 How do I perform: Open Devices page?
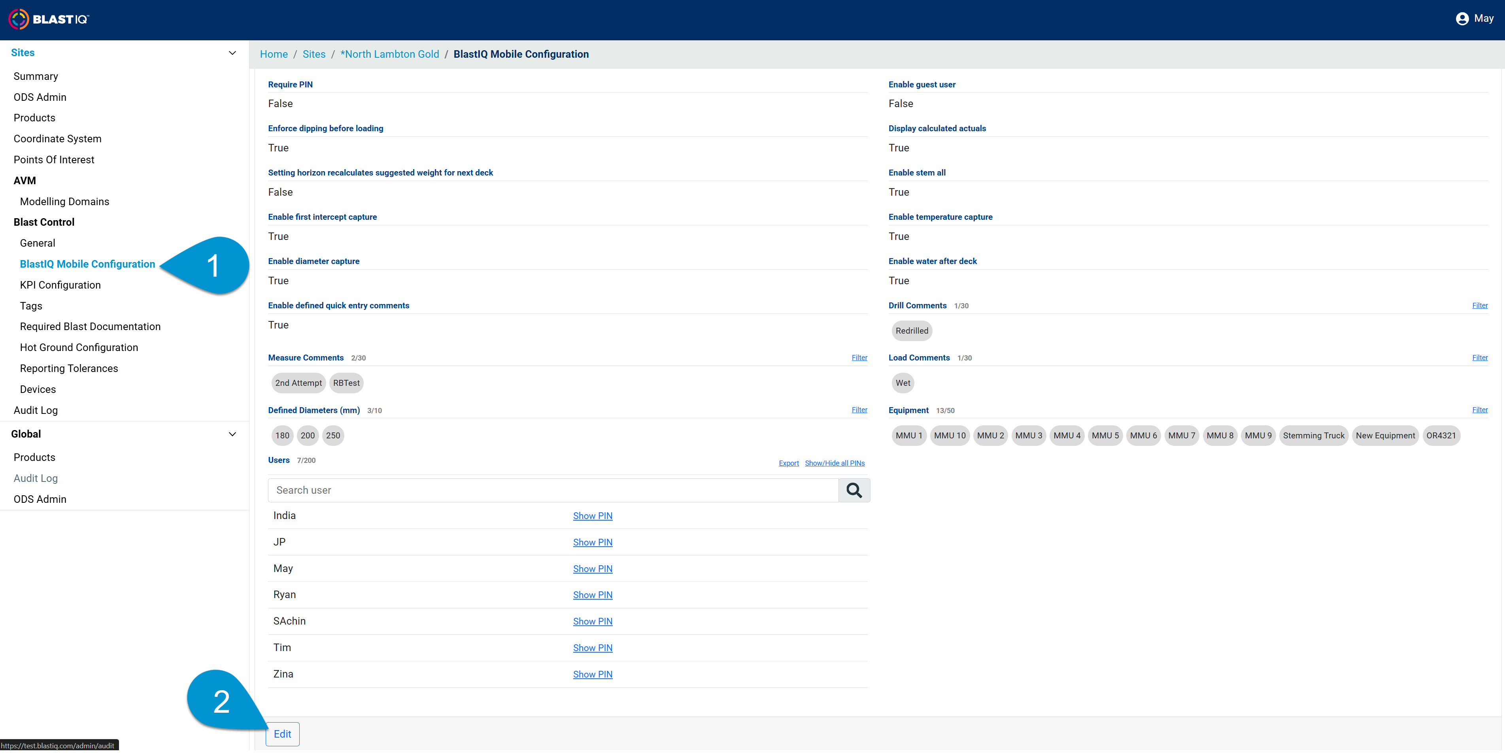[x=38, y=390]
